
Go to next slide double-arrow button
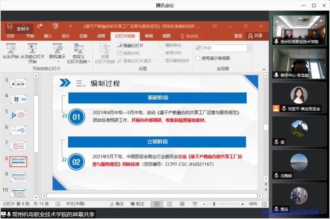pos(266,190)
